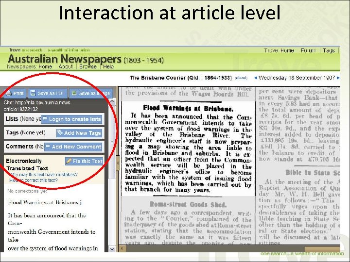Image resolution: width=350 pixels, height=262 pixels.
Task: Click Login to create lists
Action: tap(72, 119)
